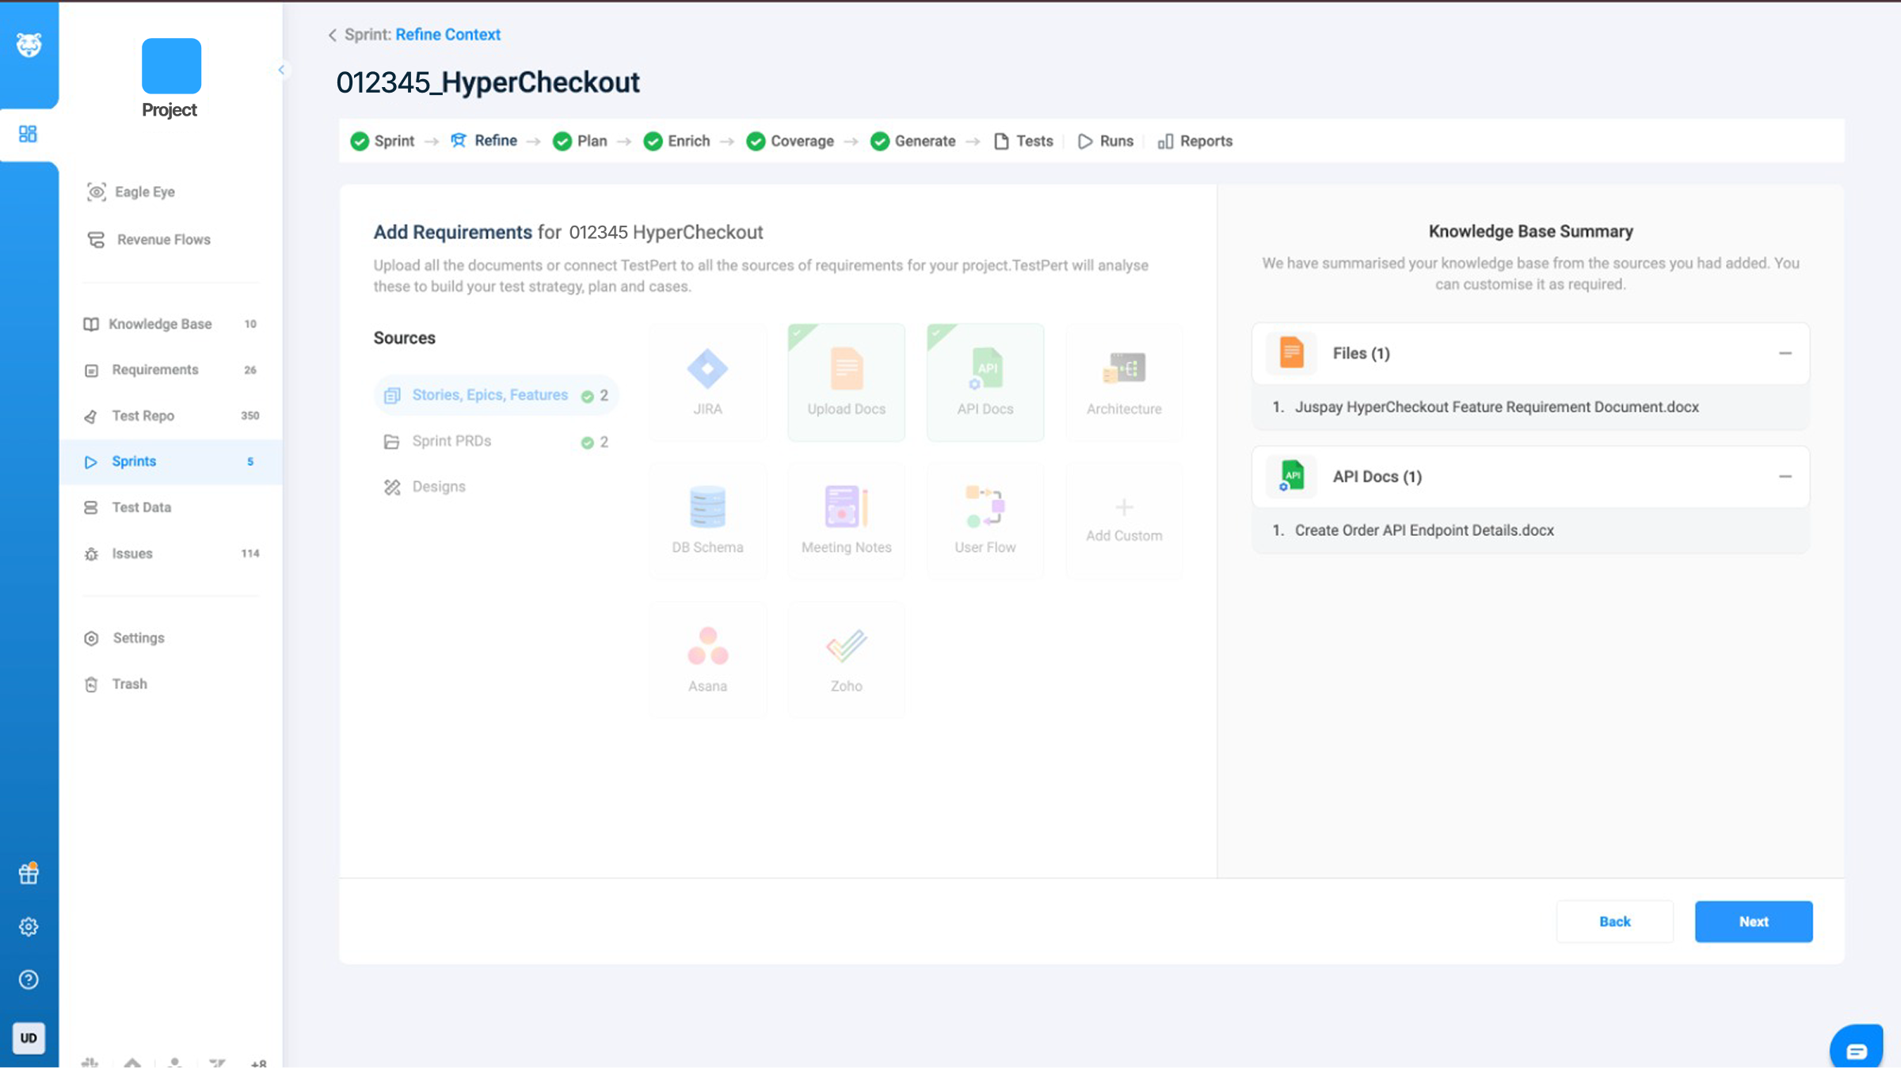Go to the Generate step

(913, 141)
